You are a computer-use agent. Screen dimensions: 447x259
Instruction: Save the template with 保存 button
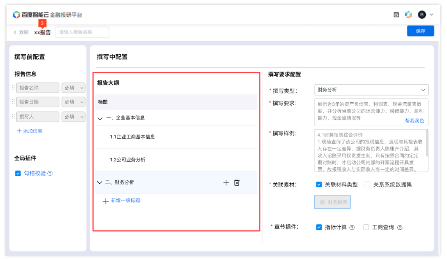pyautogui.click(x=420, y=31)
